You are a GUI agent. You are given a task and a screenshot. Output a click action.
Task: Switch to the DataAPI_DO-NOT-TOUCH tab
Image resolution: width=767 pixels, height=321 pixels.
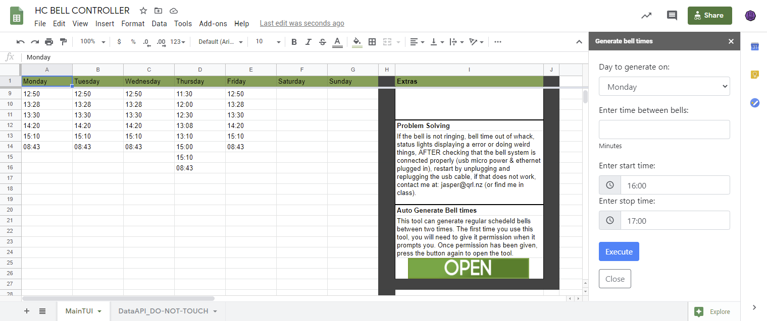pos(163,311)
